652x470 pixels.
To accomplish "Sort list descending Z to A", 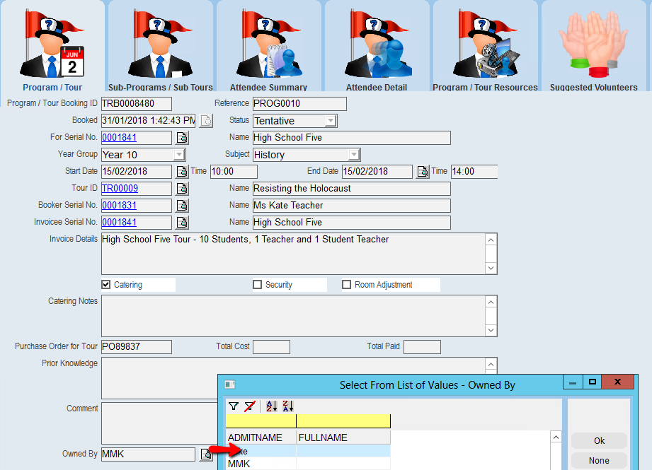I will 287,406.
